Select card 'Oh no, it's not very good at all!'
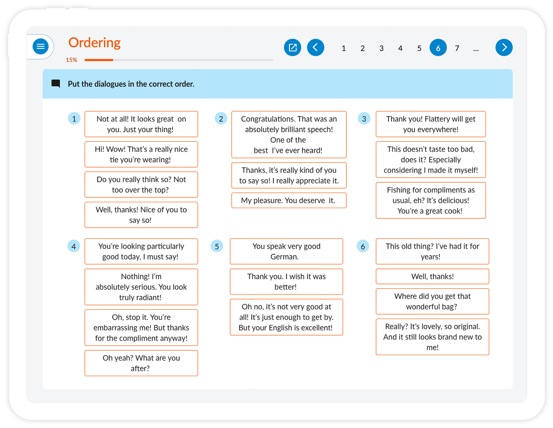553x428 pixels. click(x=287, y=317)
